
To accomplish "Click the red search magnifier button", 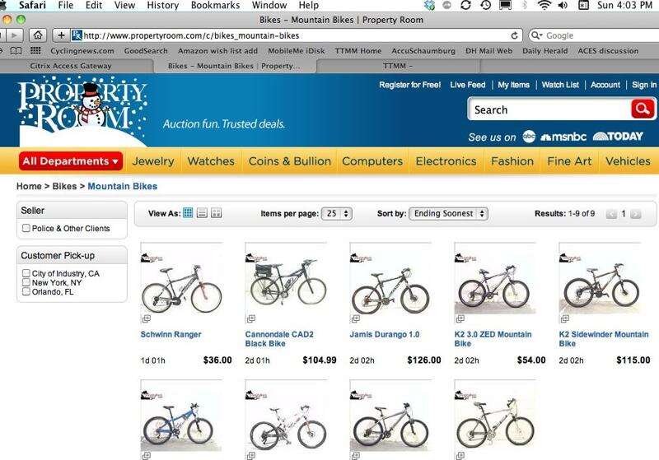I will (643, 109).
